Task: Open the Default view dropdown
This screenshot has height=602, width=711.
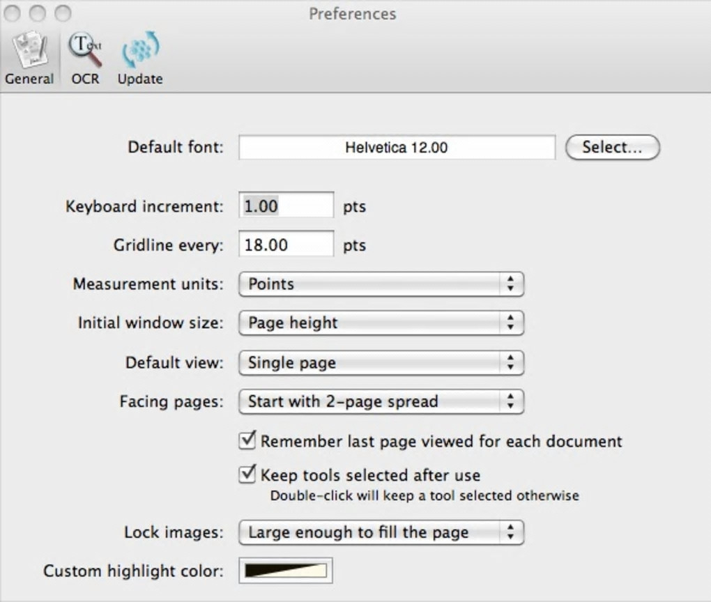Action: click(x=381, y=362)
